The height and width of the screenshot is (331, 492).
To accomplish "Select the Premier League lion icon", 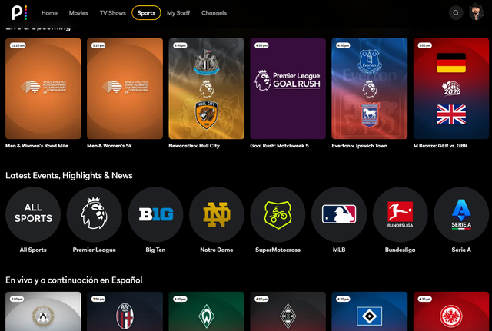I will pos(94,214).
